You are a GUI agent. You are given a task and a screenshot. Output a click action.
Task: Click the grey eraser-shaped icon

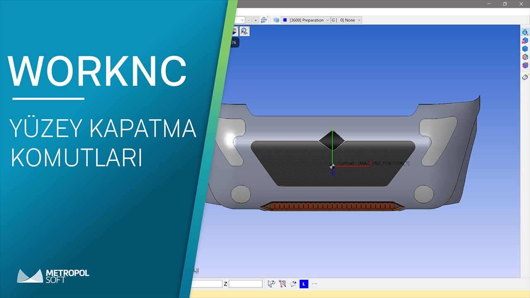pyautogui.click(x=525, y=77)
